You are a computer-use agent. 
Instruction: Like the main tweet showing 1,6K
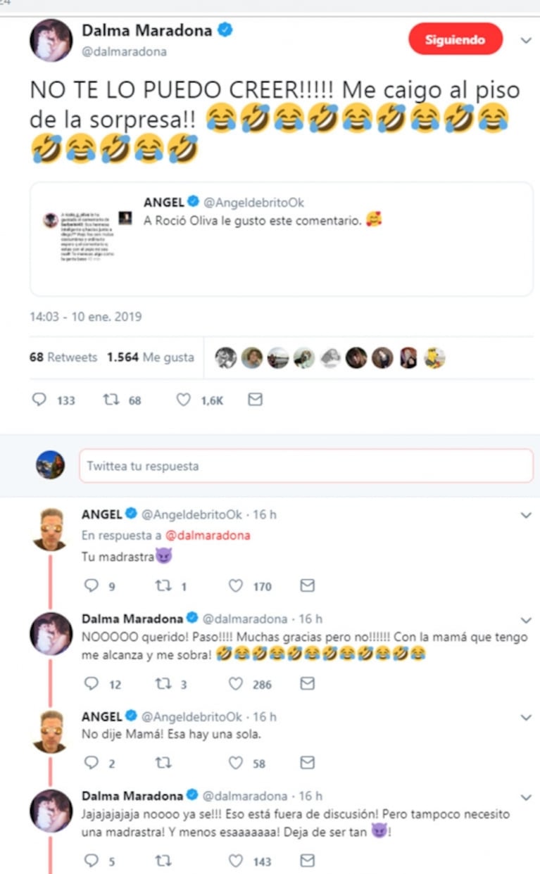(183, 400)
